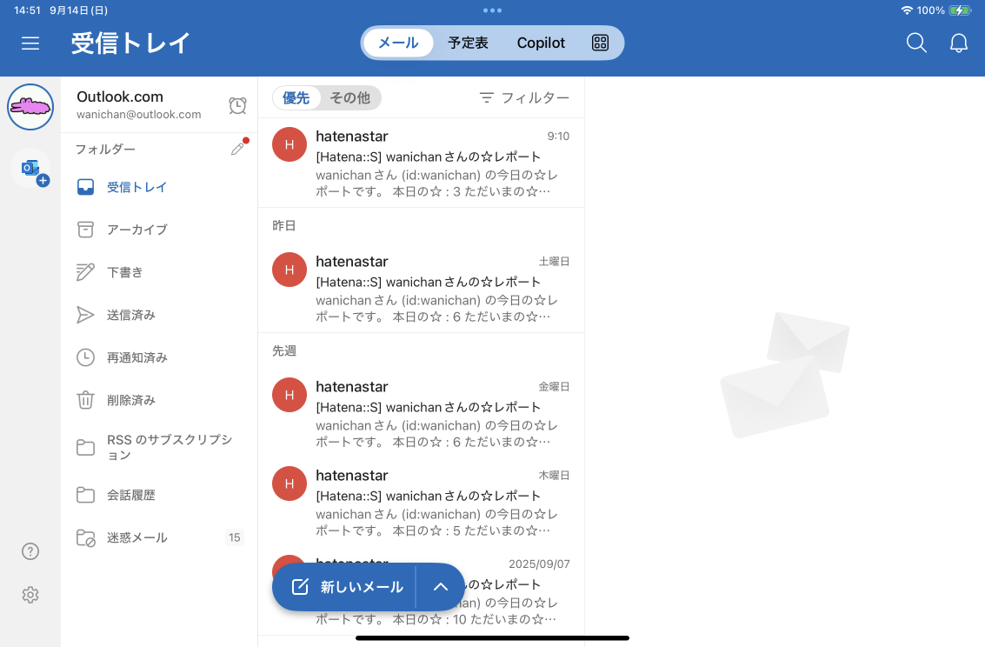Click the conversation history folder icon
Viewport: 985px width, 647px height.
coord(85,495)
